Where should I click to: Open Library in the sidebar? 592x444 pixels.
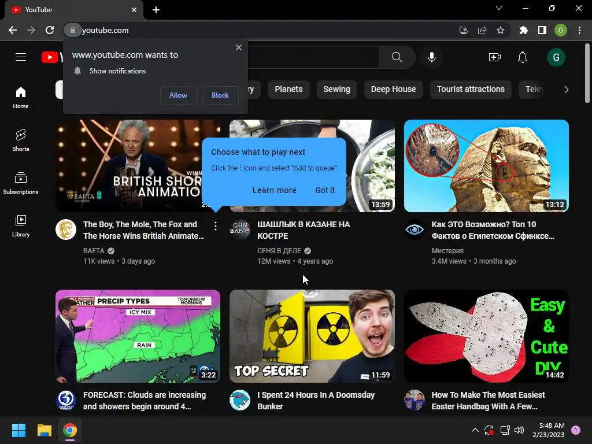(x=21, y=225)
